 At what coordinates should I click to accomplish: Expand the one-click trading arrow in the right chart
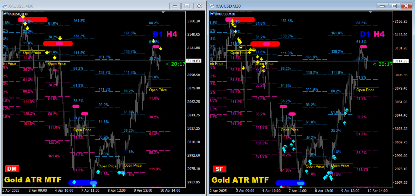212,14
